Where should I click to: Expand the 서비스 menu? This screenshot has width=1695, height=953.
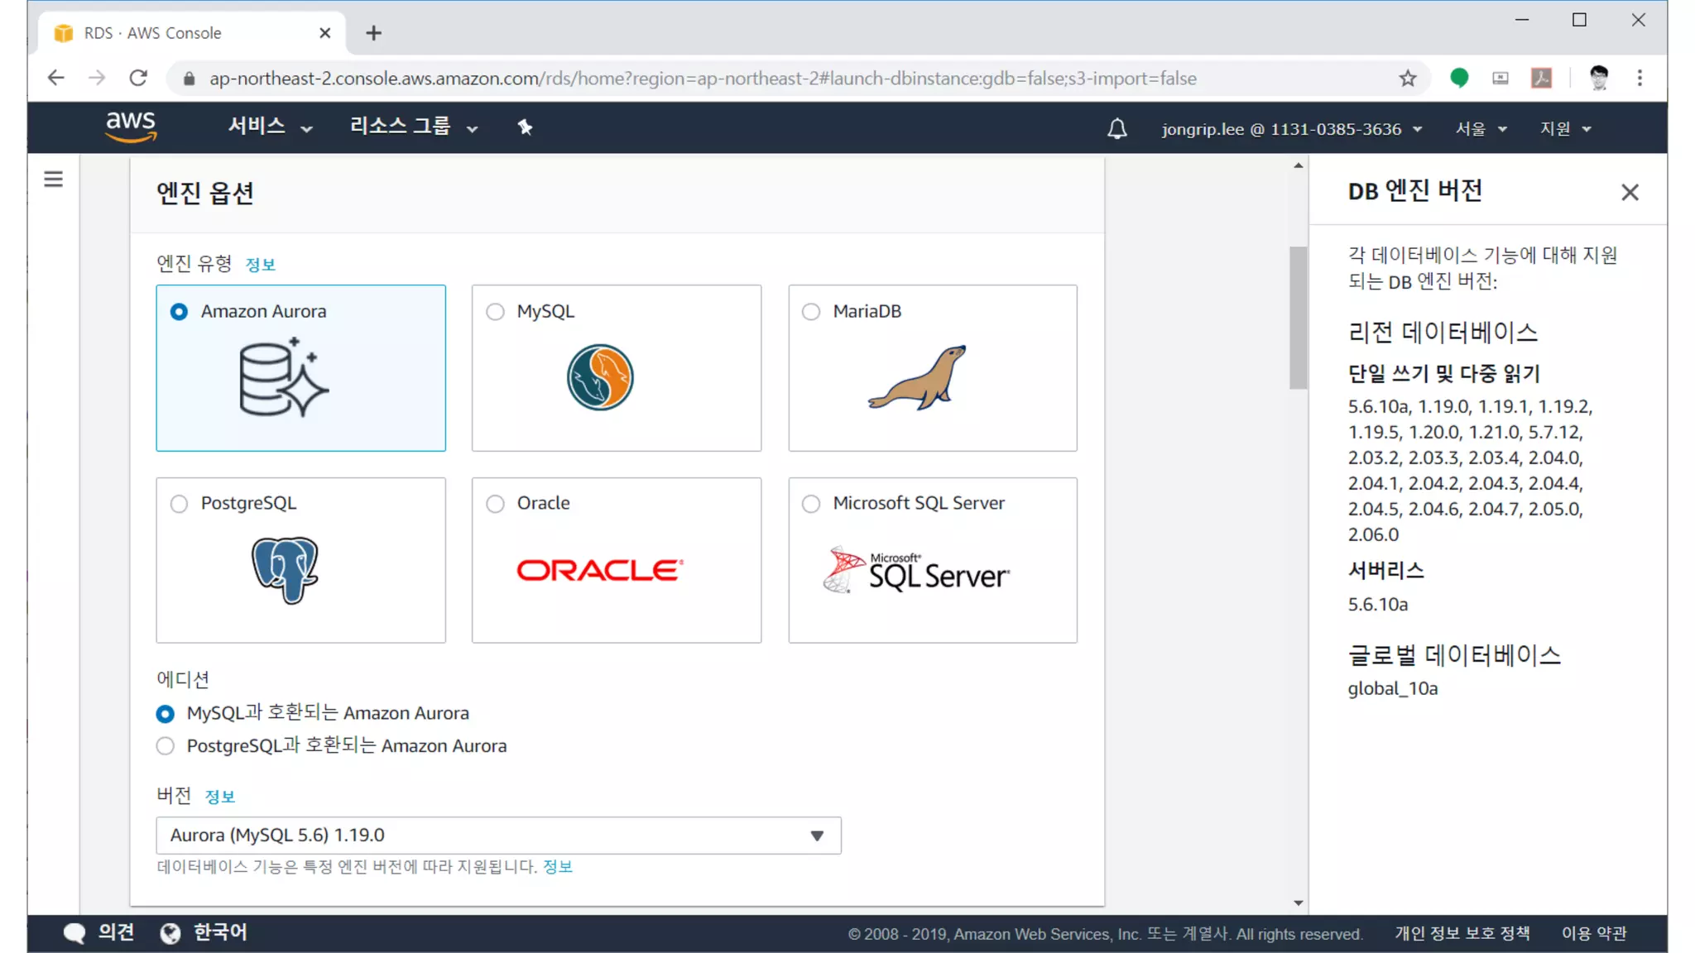point(270,127)
